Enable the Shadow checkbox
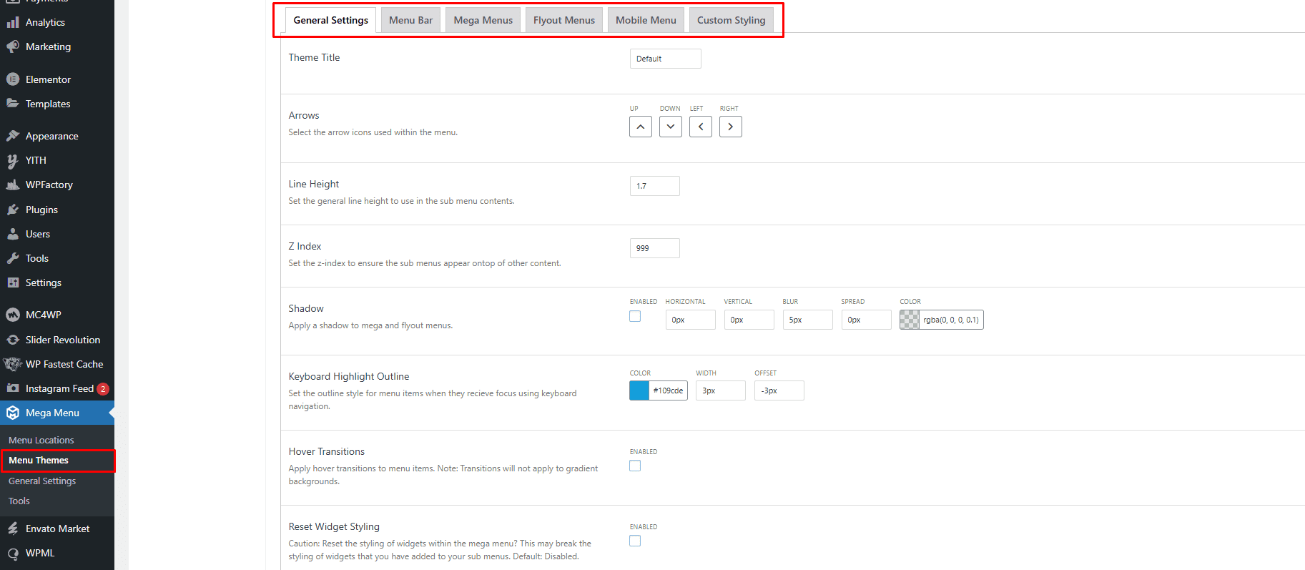Screen dimensions: 1305x570 (x=635, y=317)
